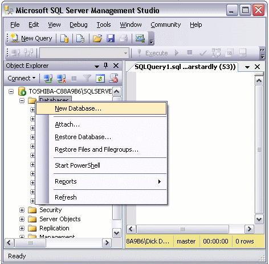
Task: Click the Cancel Executing Query stop icon
Action: 189,52
